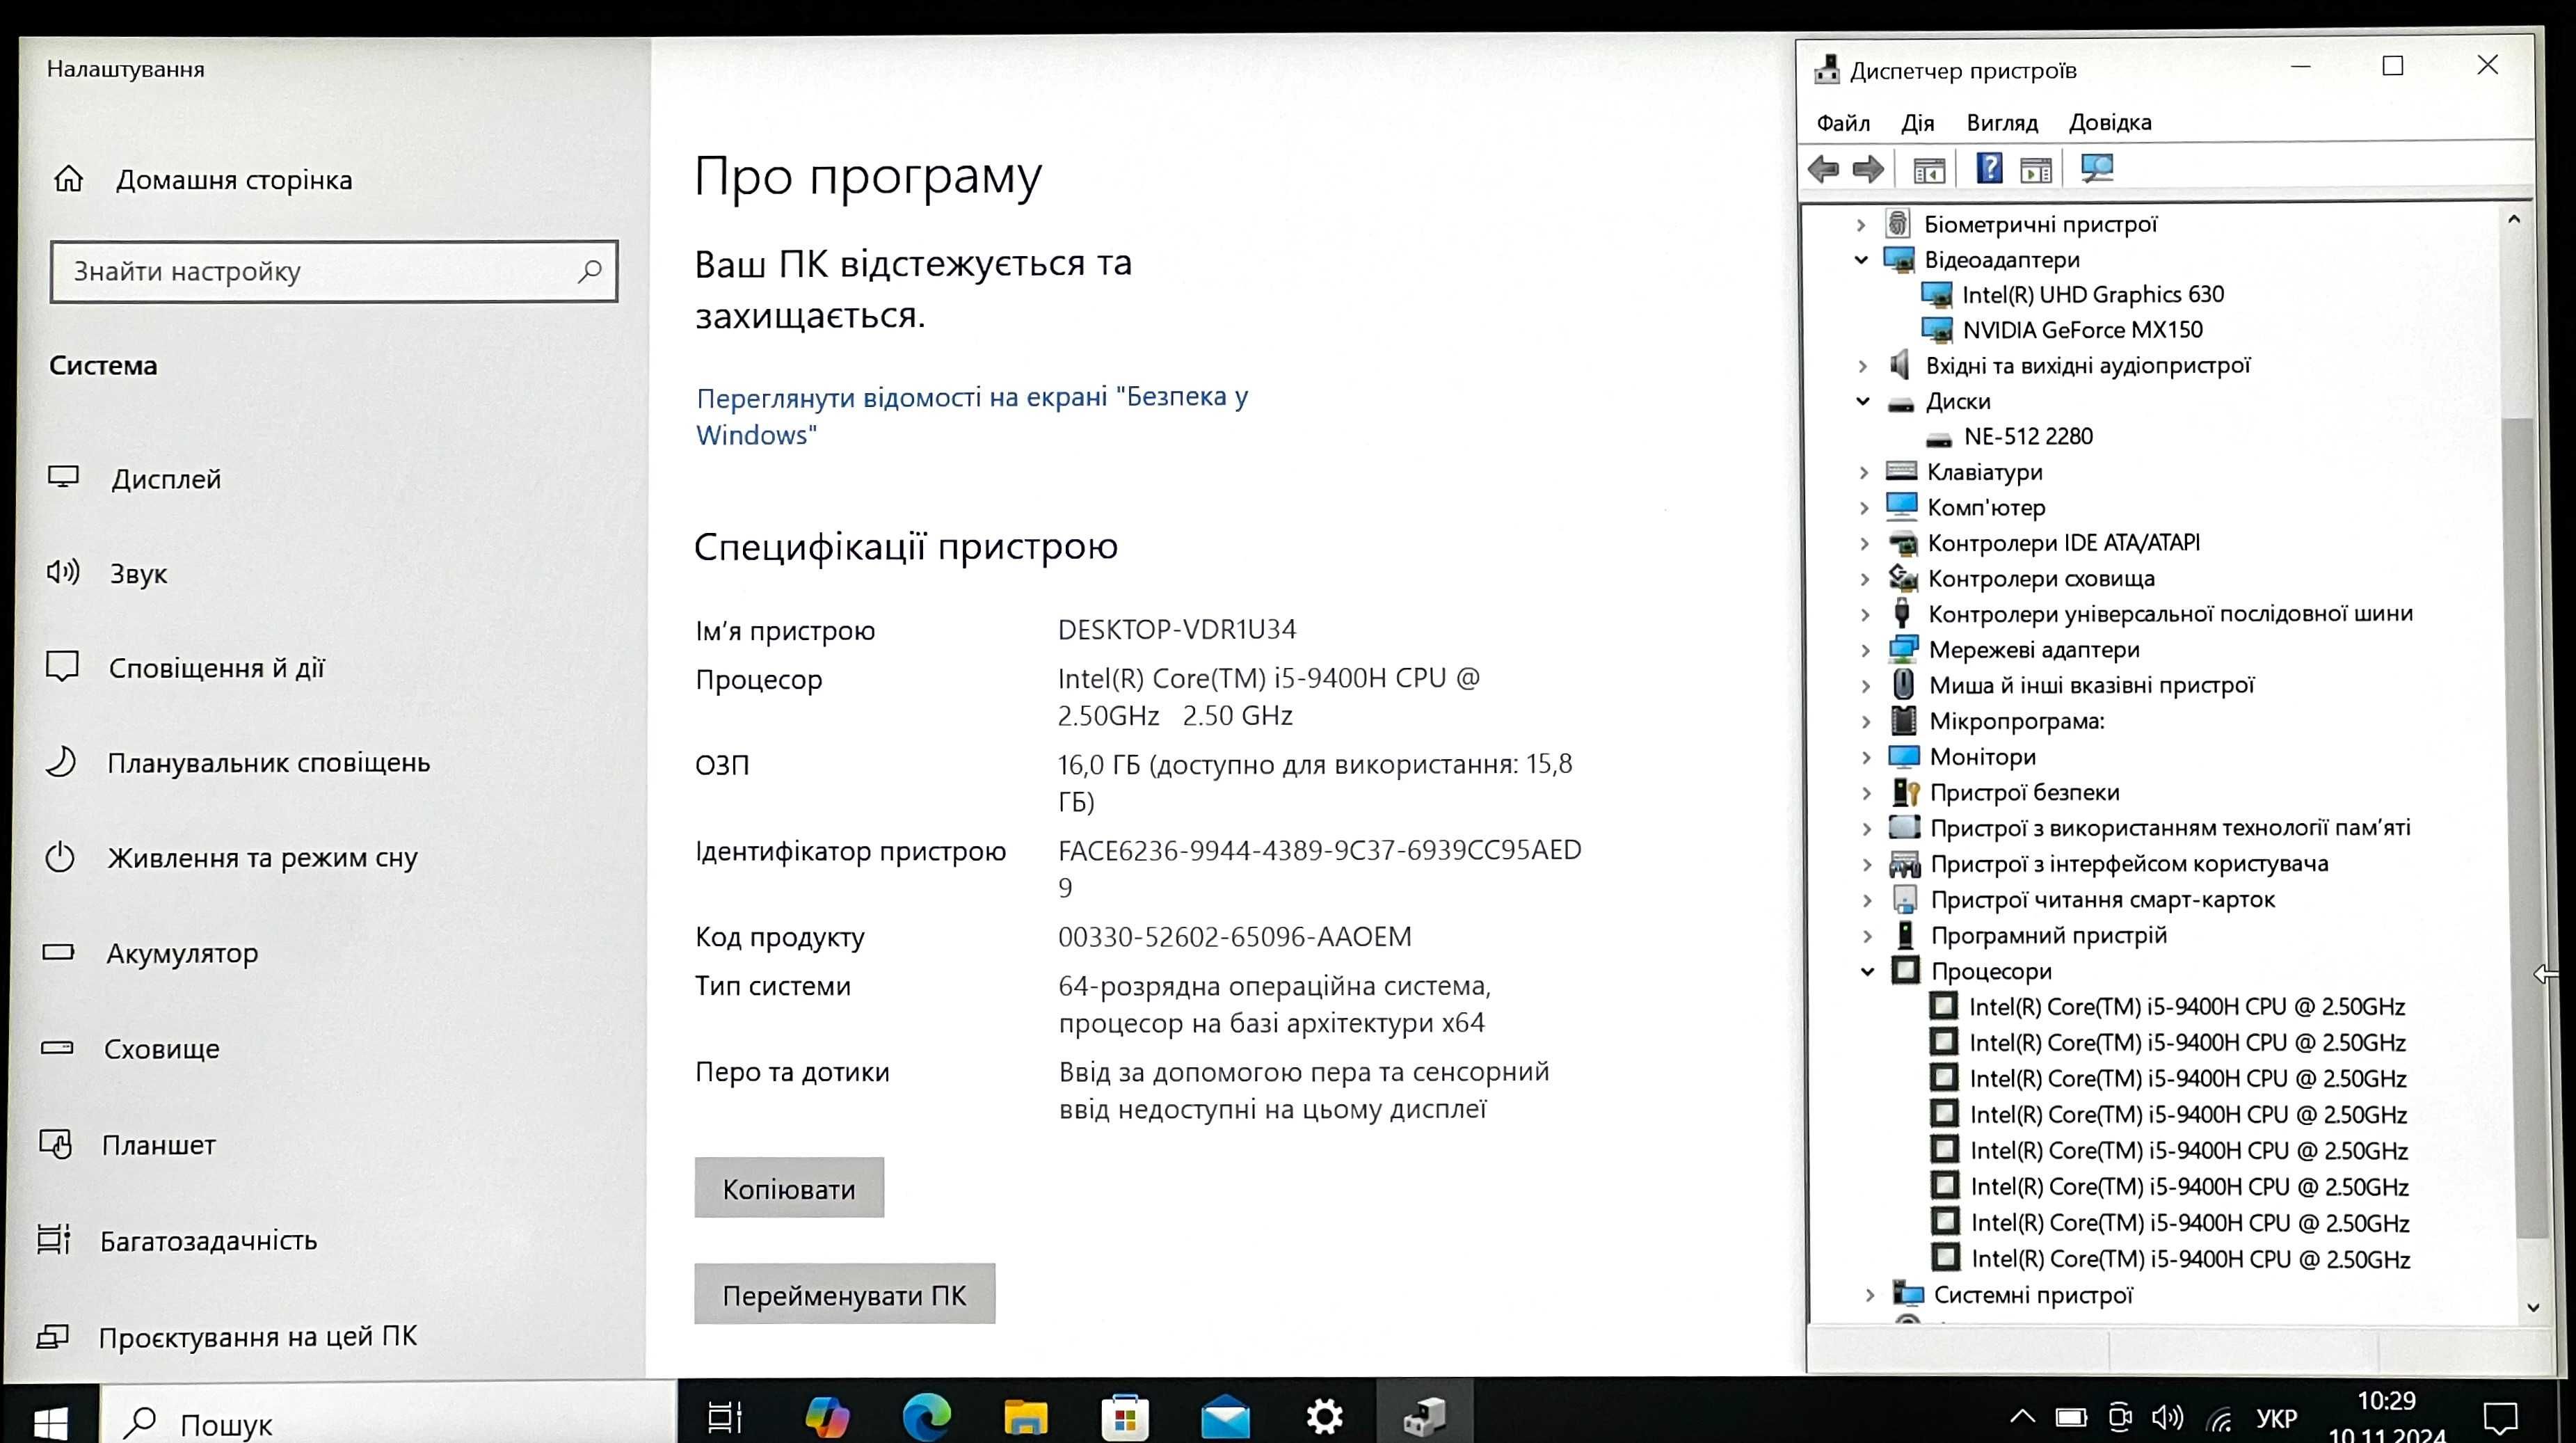
Task: Expand Мережеві адаптери node
Action: point(1865,650)
